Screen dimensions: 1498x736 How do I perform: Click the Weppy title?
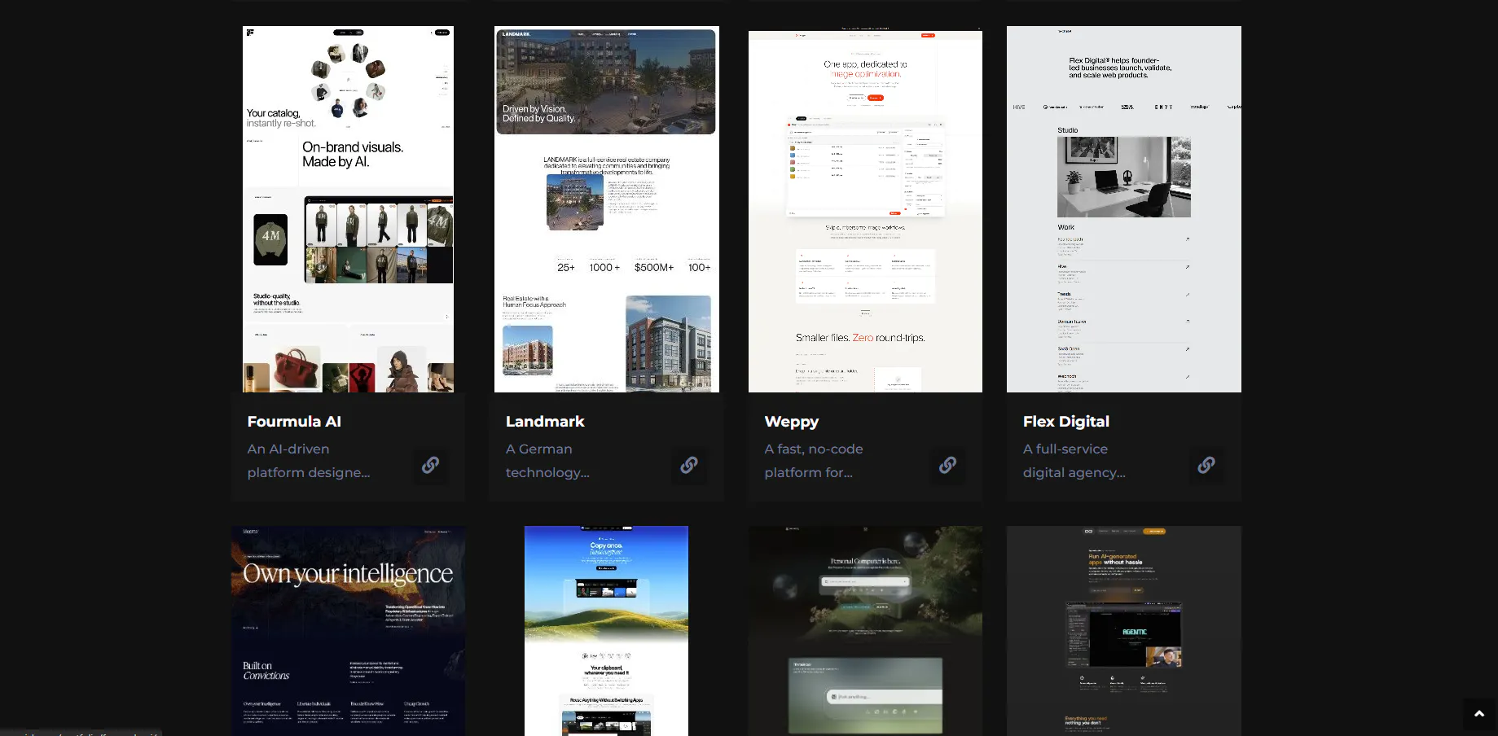pos(792,422)
